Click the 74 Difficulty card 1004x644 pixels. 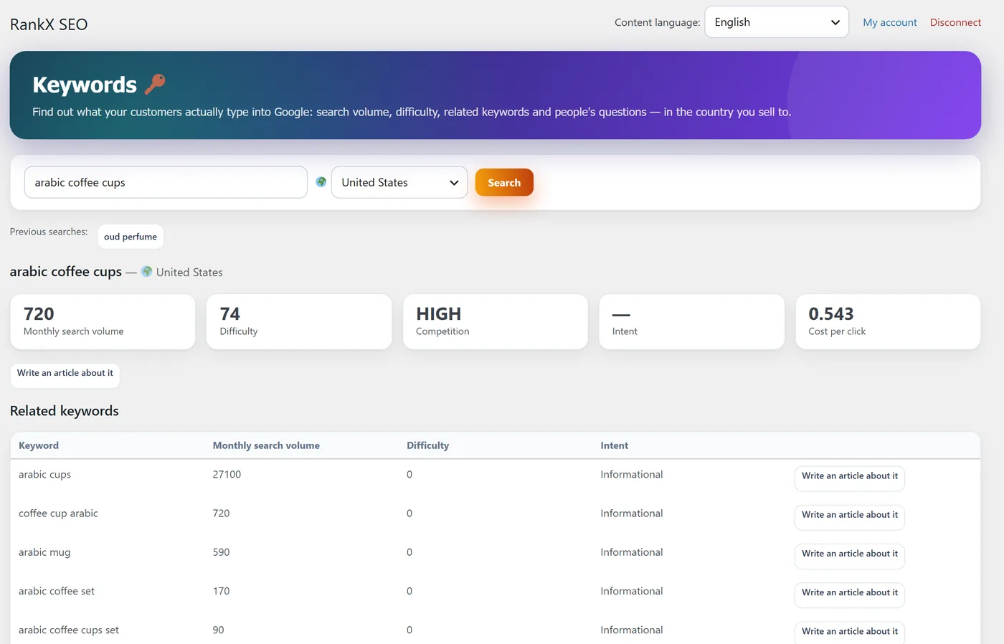click(x=299, y=322)
